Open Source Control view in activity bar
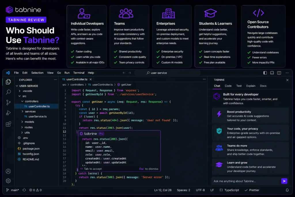Screen dimensions: 295x197 coord(8,102)
